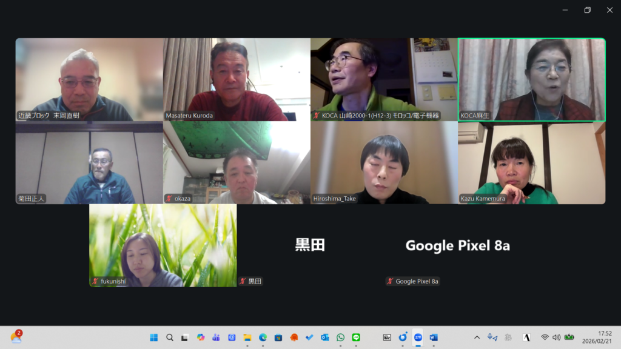Screen dimensions: 621x349
Task: Launch WhatsApp from the taskbar
Action: point(340,337)
